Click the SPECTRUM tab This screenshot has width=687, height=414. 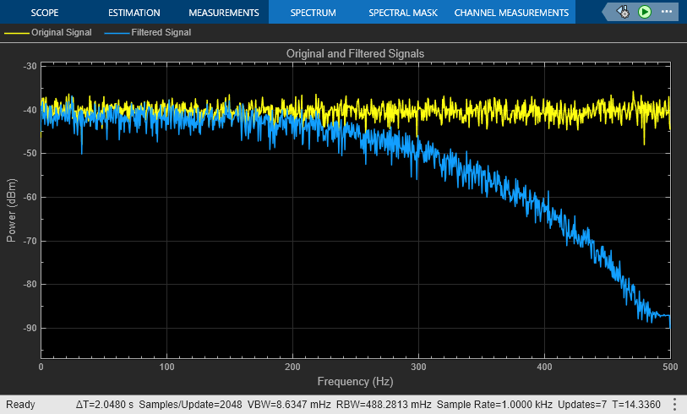tap(313, 13)
